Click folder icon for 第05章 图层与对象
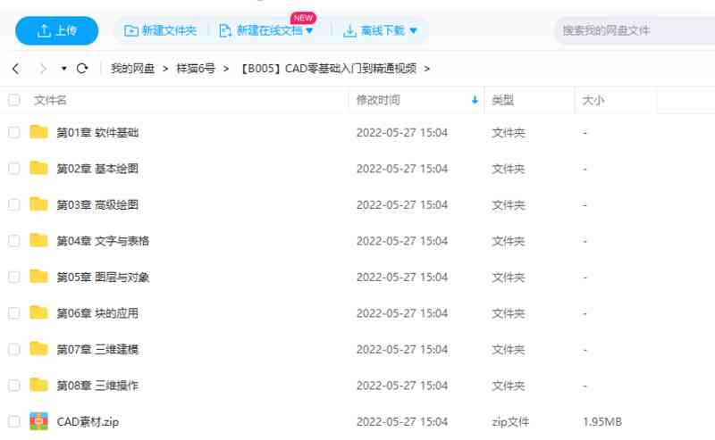The width and height of the screenshot is (715, 440). tap(38, 277)
